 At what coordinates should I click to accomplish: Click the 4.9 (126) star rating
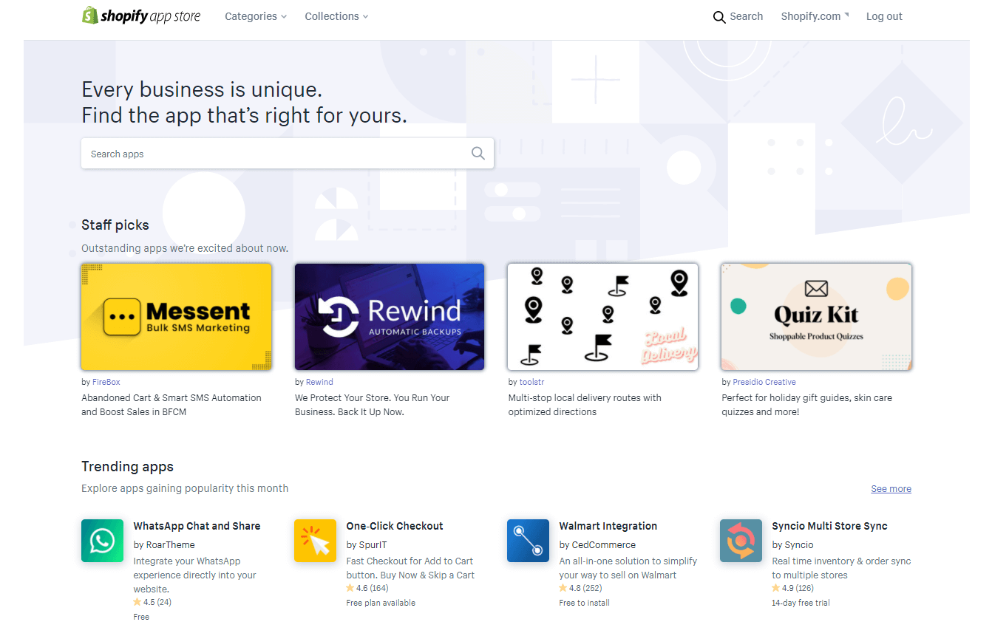(x=792, y=588)
